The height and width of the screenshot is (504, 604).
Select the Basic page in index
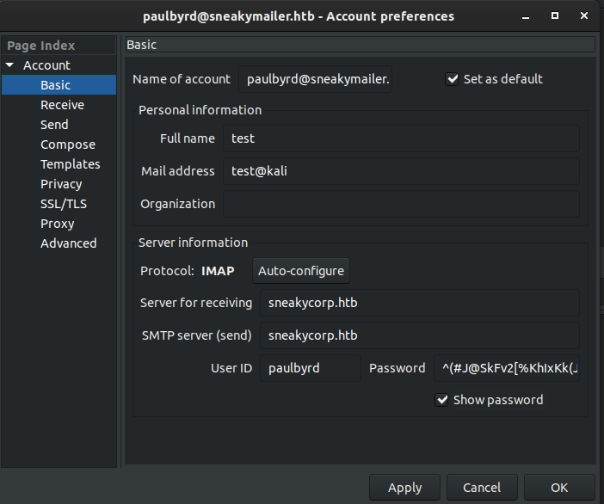pos(59,85)
